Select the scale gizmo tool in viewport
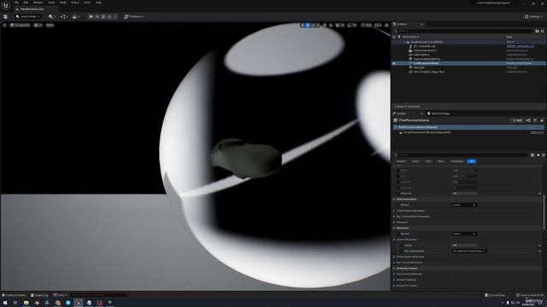Screen dimensions: 547x307 (x=318, y=25)
